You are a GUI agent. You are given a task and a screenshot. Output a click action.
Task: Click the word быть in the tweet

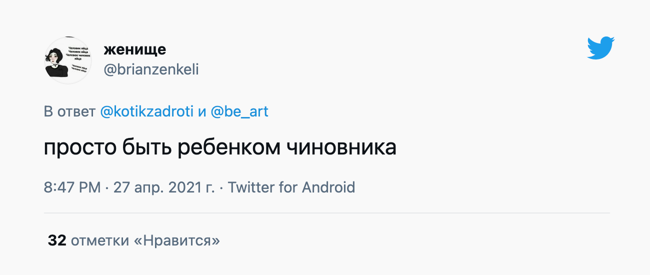point(145,148)
